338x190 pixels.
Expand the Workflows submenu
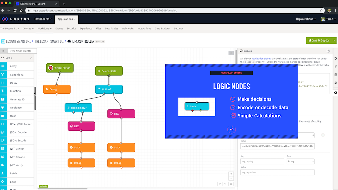click(x=44, y=28)
